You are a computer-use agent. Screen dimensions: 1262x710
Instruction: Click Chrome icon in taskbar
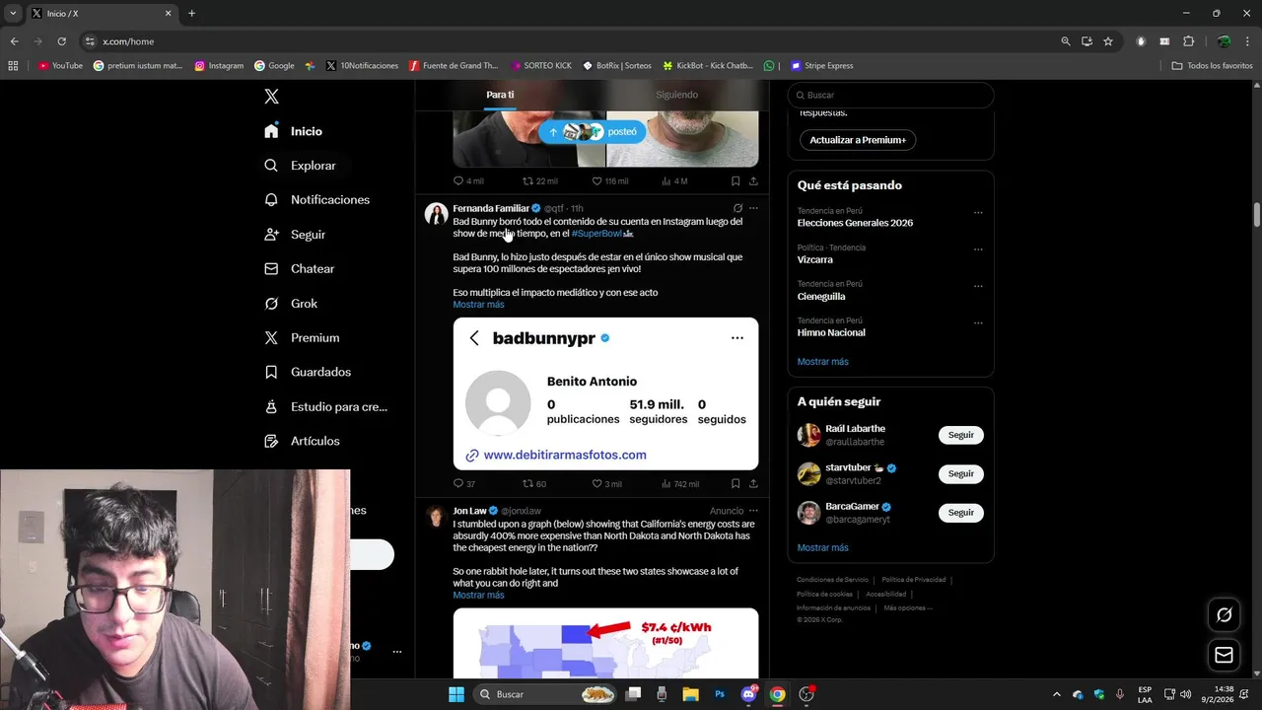tap(777, 694)
